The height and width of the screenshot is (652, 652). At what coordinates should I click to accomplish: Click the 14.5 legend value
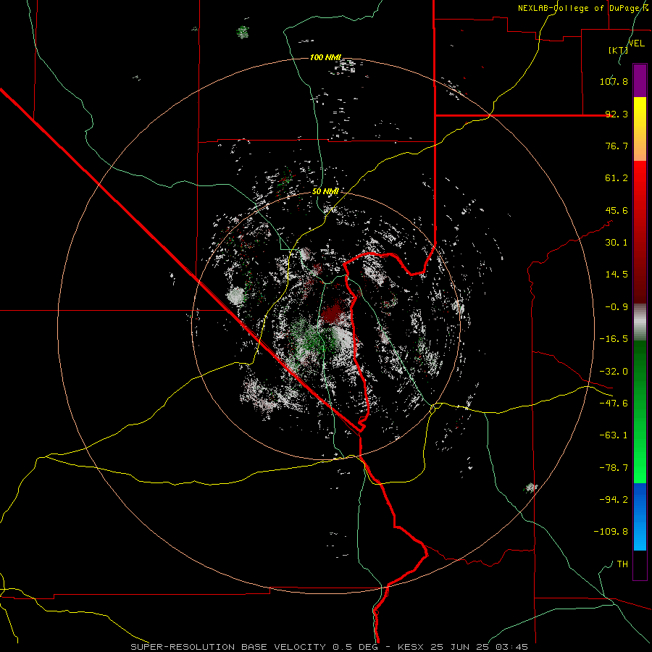point(617,275)
